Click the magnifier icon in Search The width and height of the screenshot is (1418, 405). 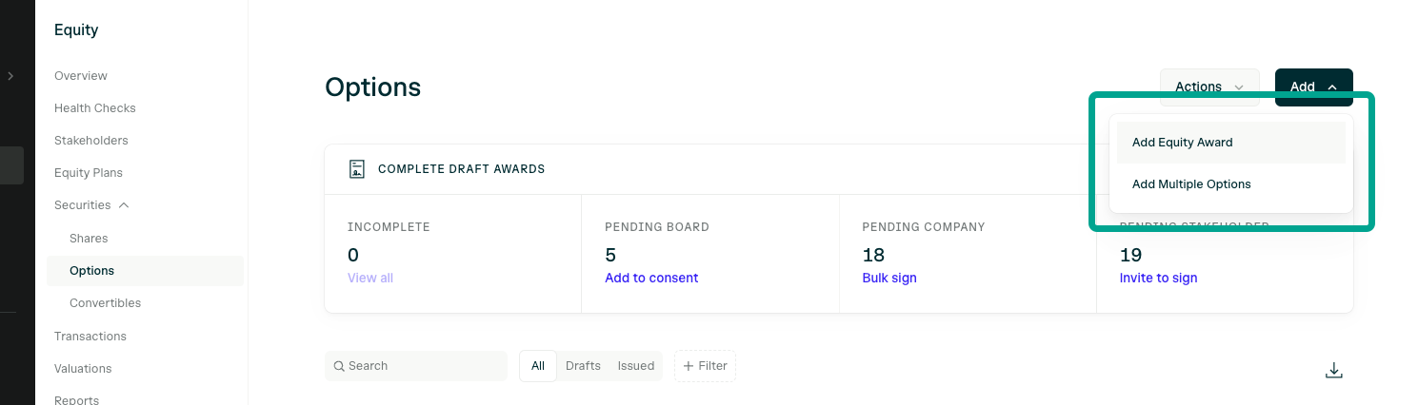pos(339,366)
